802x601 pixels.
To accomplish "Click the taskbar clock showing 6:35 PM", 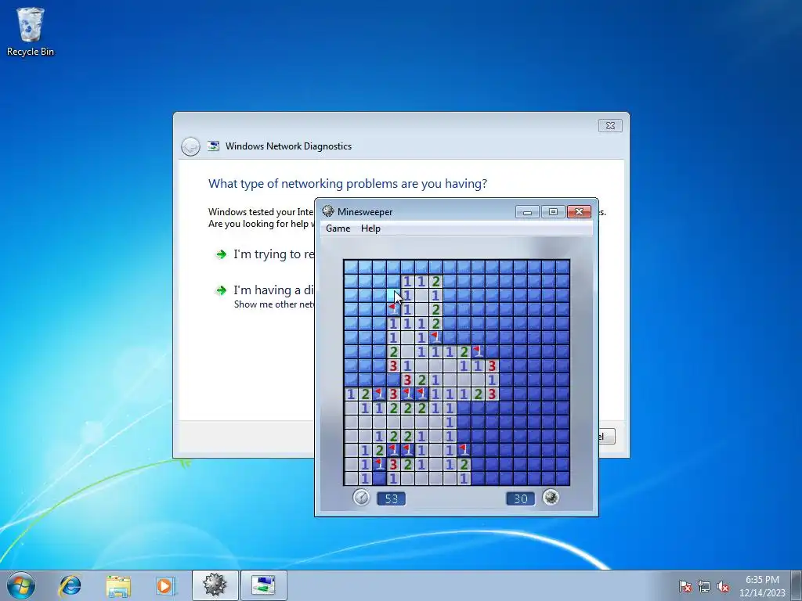I will point(762,586).
